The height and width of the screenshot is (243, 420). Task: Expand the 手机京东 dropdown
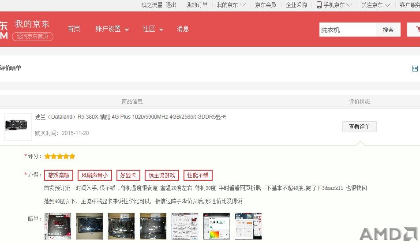click(338, 5)
